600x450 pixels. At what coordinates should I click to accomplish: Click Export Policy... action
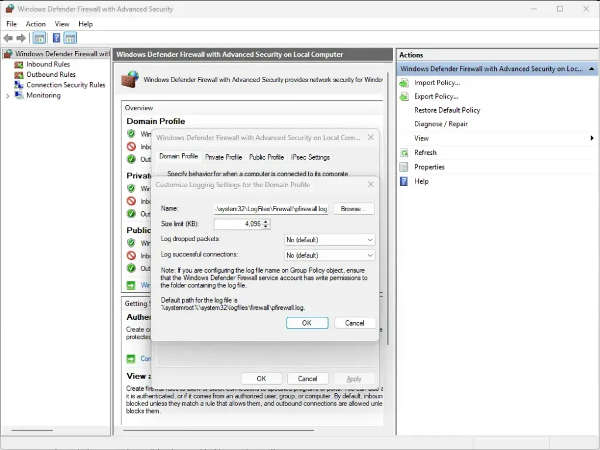point(436,97)
